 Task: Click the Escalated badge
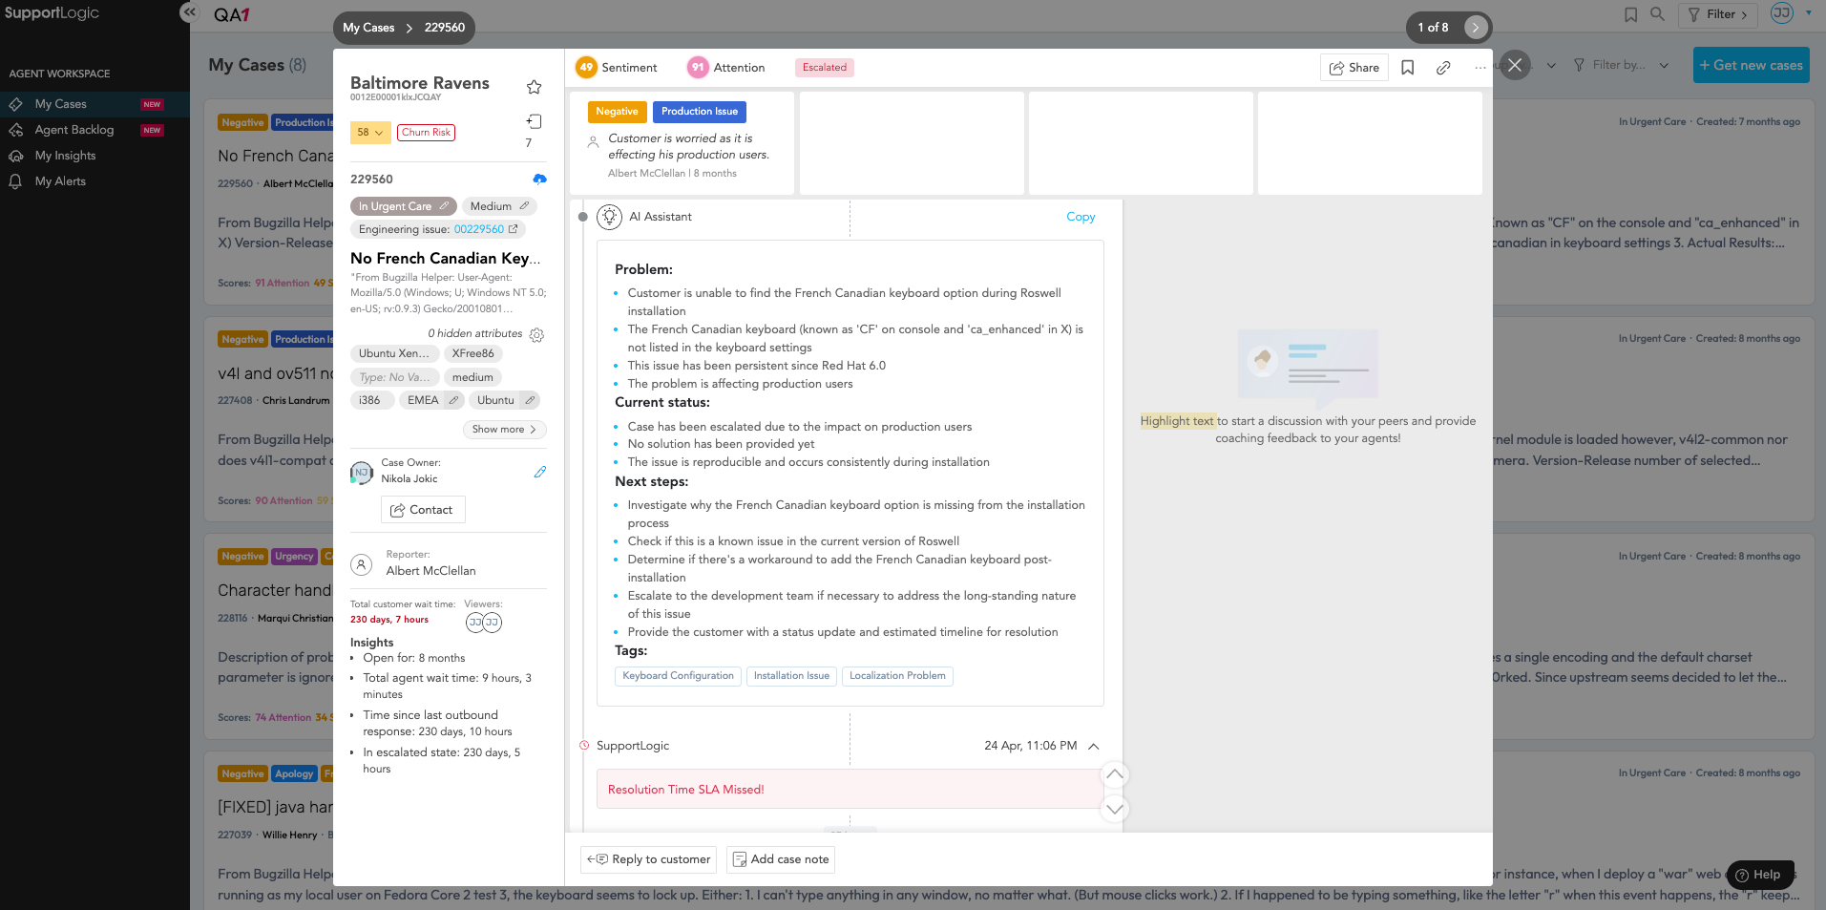825,67
